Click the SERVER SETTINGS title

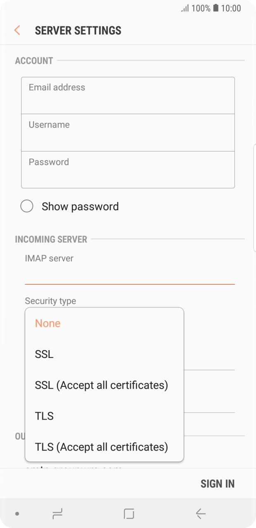point(78,30)
